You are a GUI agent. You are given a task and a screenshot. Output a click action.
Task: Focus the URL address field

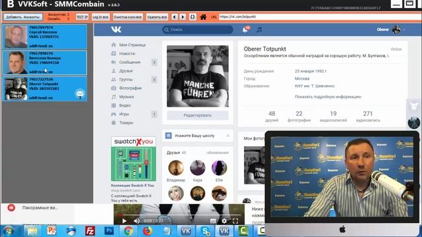pyautogui.click(x=320, y=16)
